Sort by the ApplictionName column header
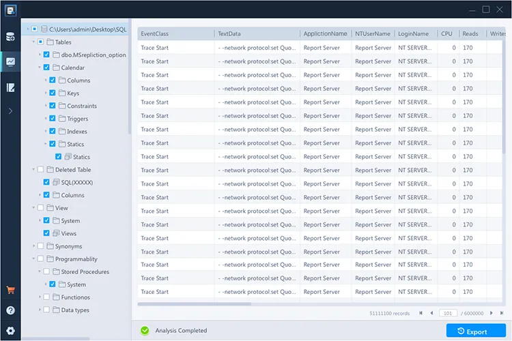Viewport: 512px width, 341px height. click(326, 33)
